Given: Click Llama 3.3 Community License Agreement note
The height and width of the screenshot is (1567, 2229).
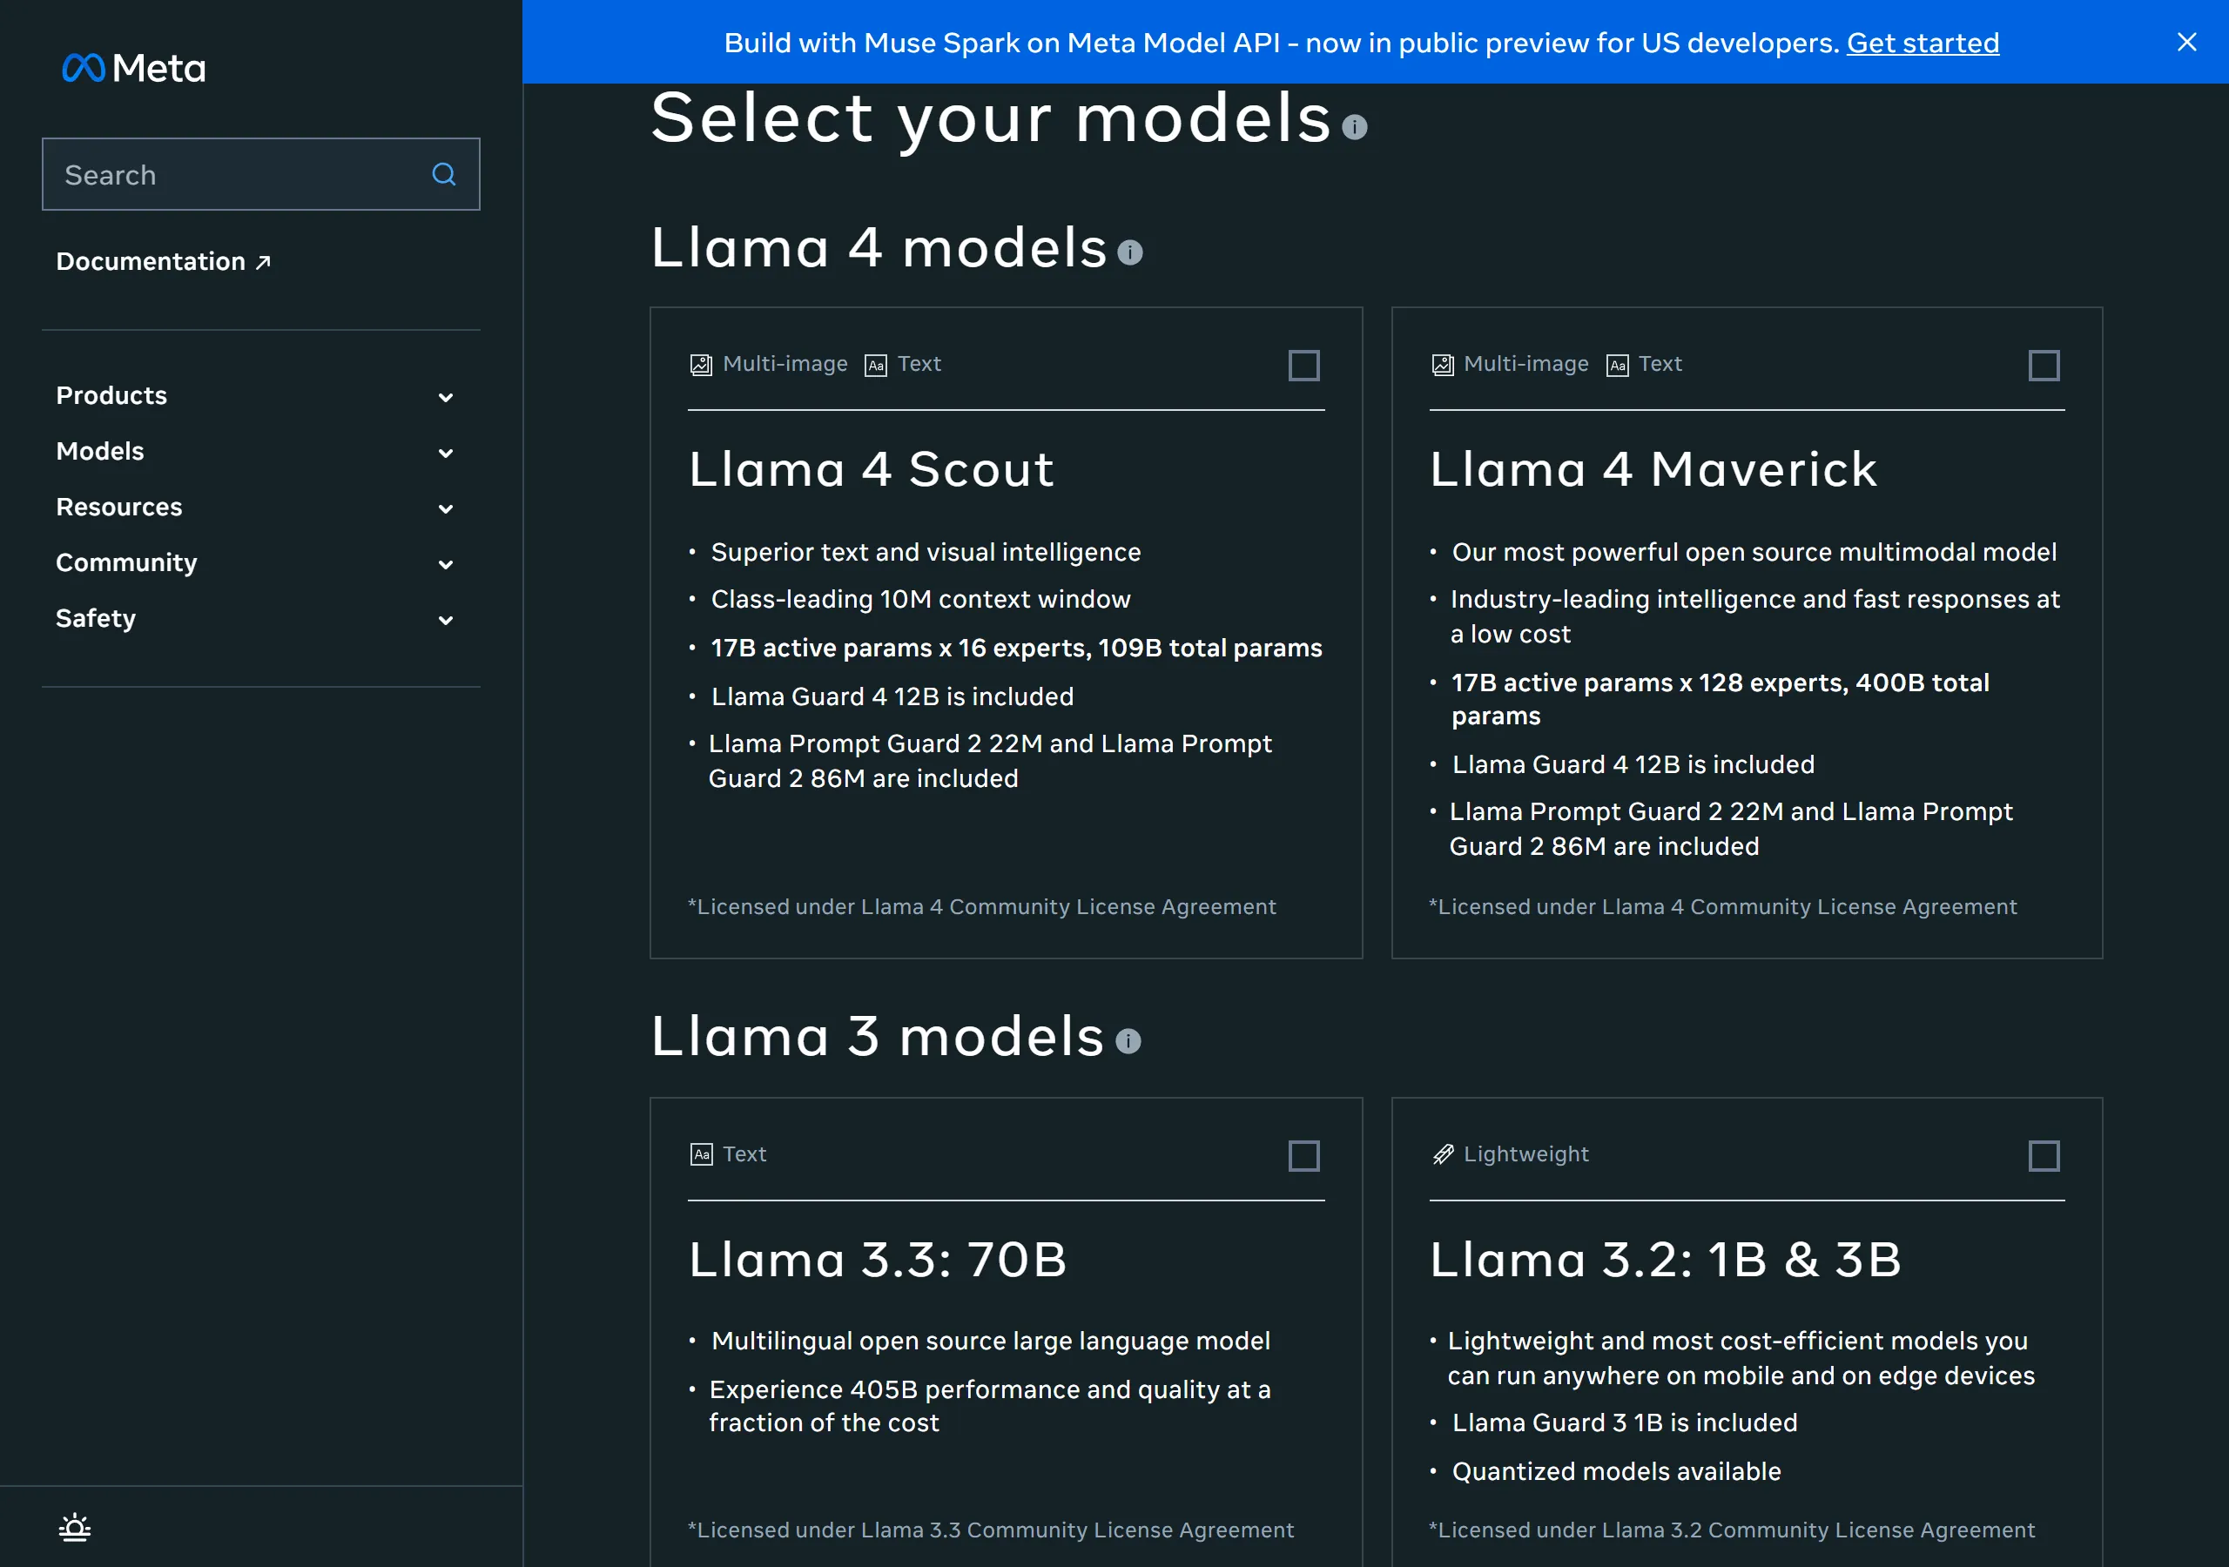Looking at the screenshot, I should click(990, 1530).
